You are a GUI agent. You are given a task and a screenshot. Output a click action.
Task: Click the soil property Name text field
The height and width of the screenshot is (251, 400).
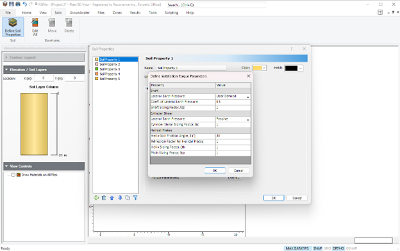click(x=191, y=68)
